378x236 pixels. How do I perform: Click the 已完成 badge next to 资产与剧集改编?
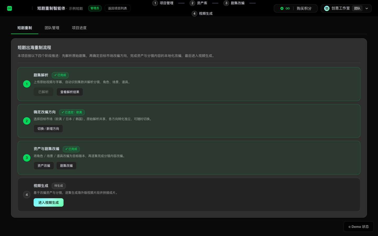[71, 149]
